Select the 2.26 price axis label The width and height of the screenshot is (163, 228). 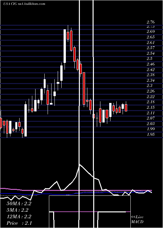(x=151, y=91)
